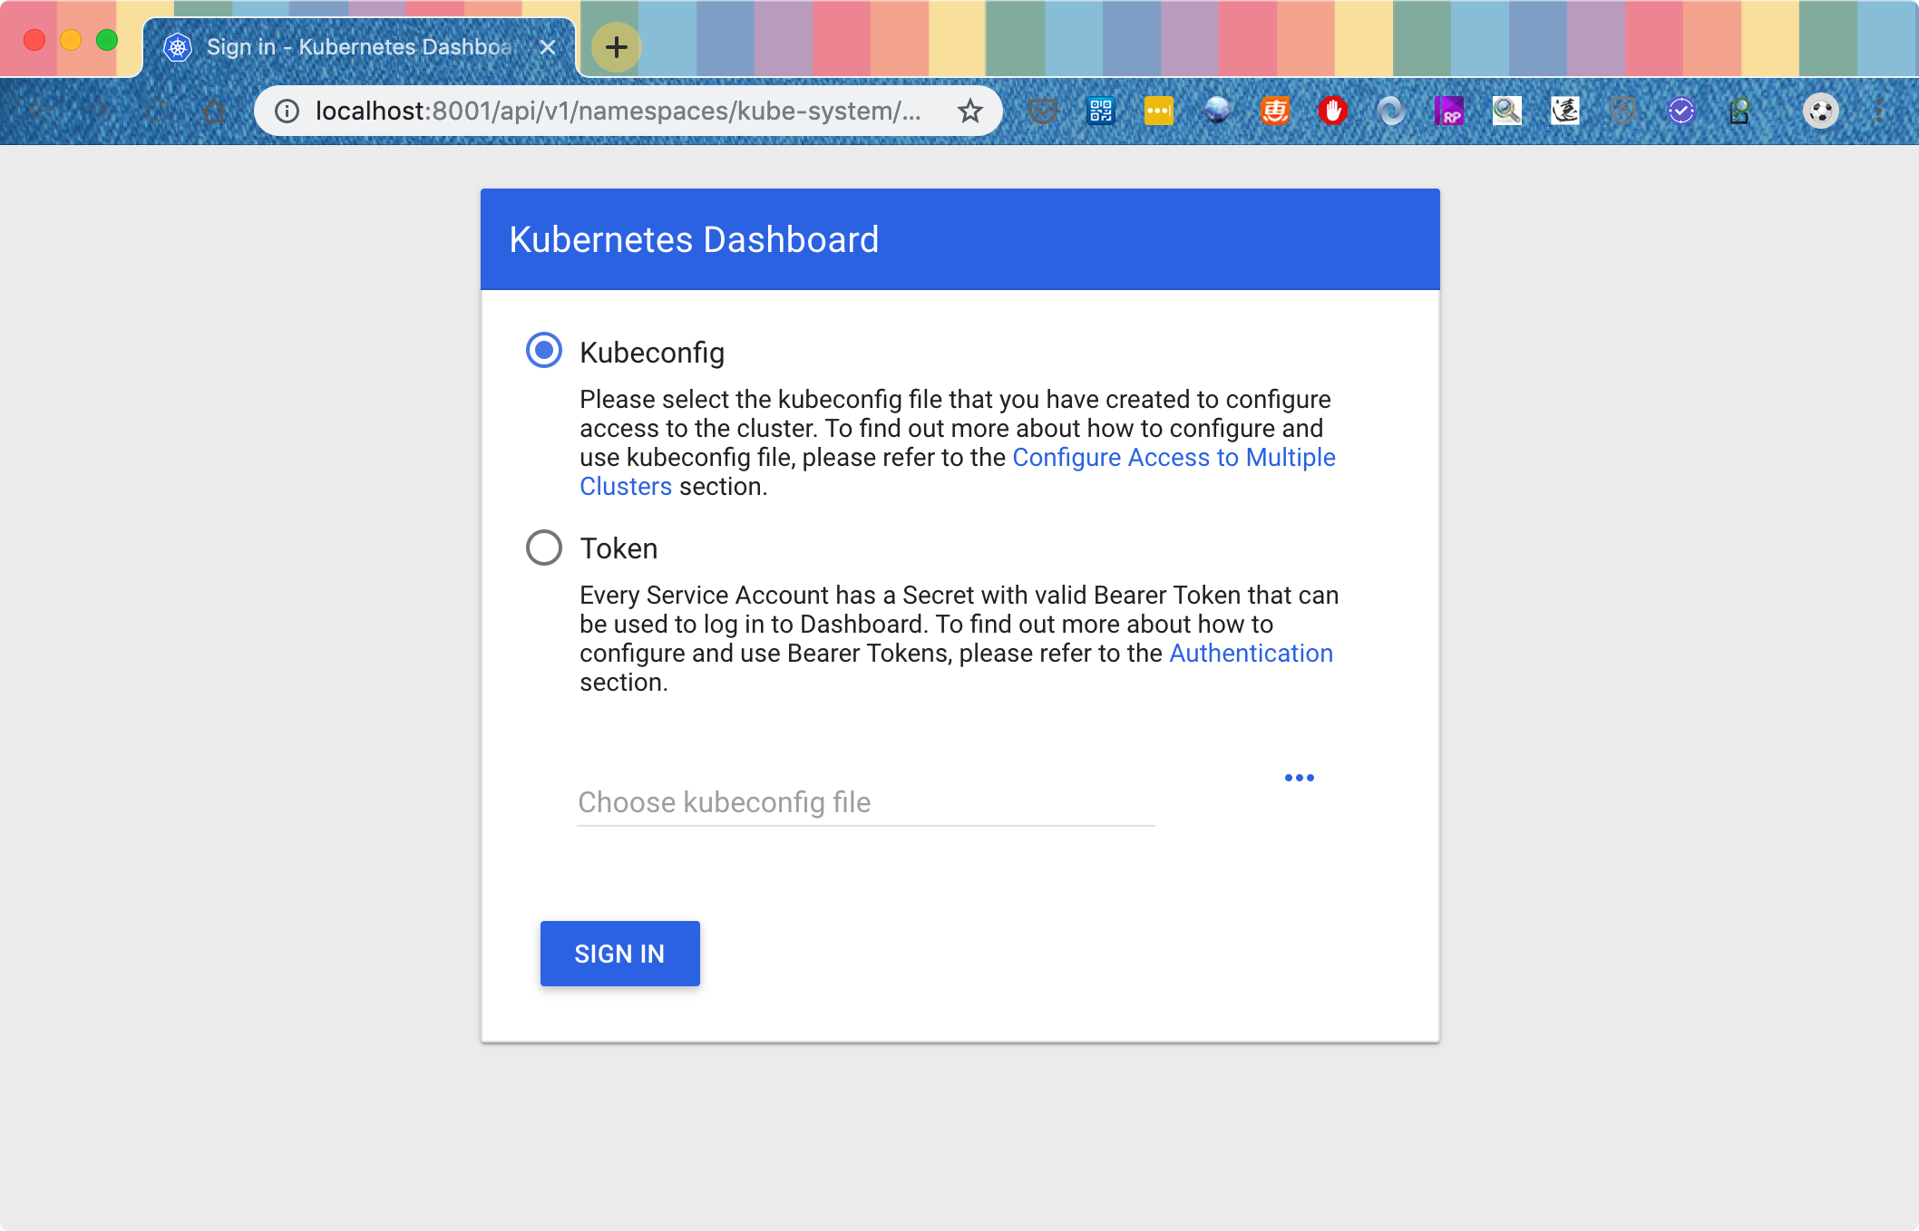Open the purple RP extension
The width and height of the screenshot is (1919, 1231).
(1448, 111)
